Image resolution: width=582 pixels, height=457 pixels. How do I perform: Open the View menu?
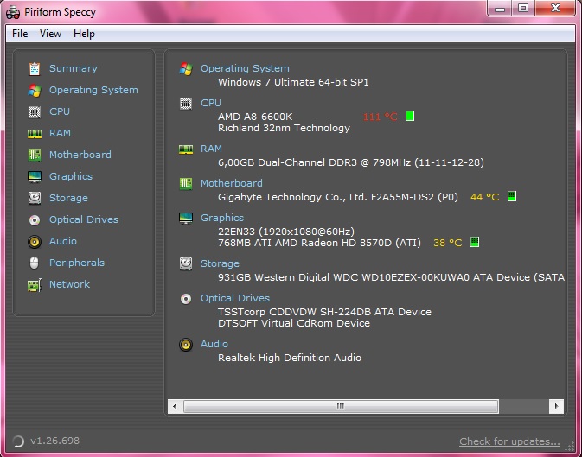50,34
